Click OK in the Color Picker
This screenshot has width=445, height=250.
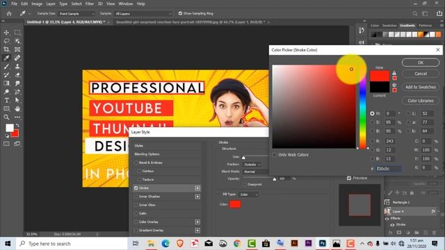(420, 62)
